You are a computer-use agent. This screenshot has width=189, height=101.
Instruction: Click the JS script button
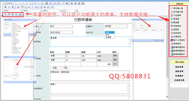click(x=6, y=14)
